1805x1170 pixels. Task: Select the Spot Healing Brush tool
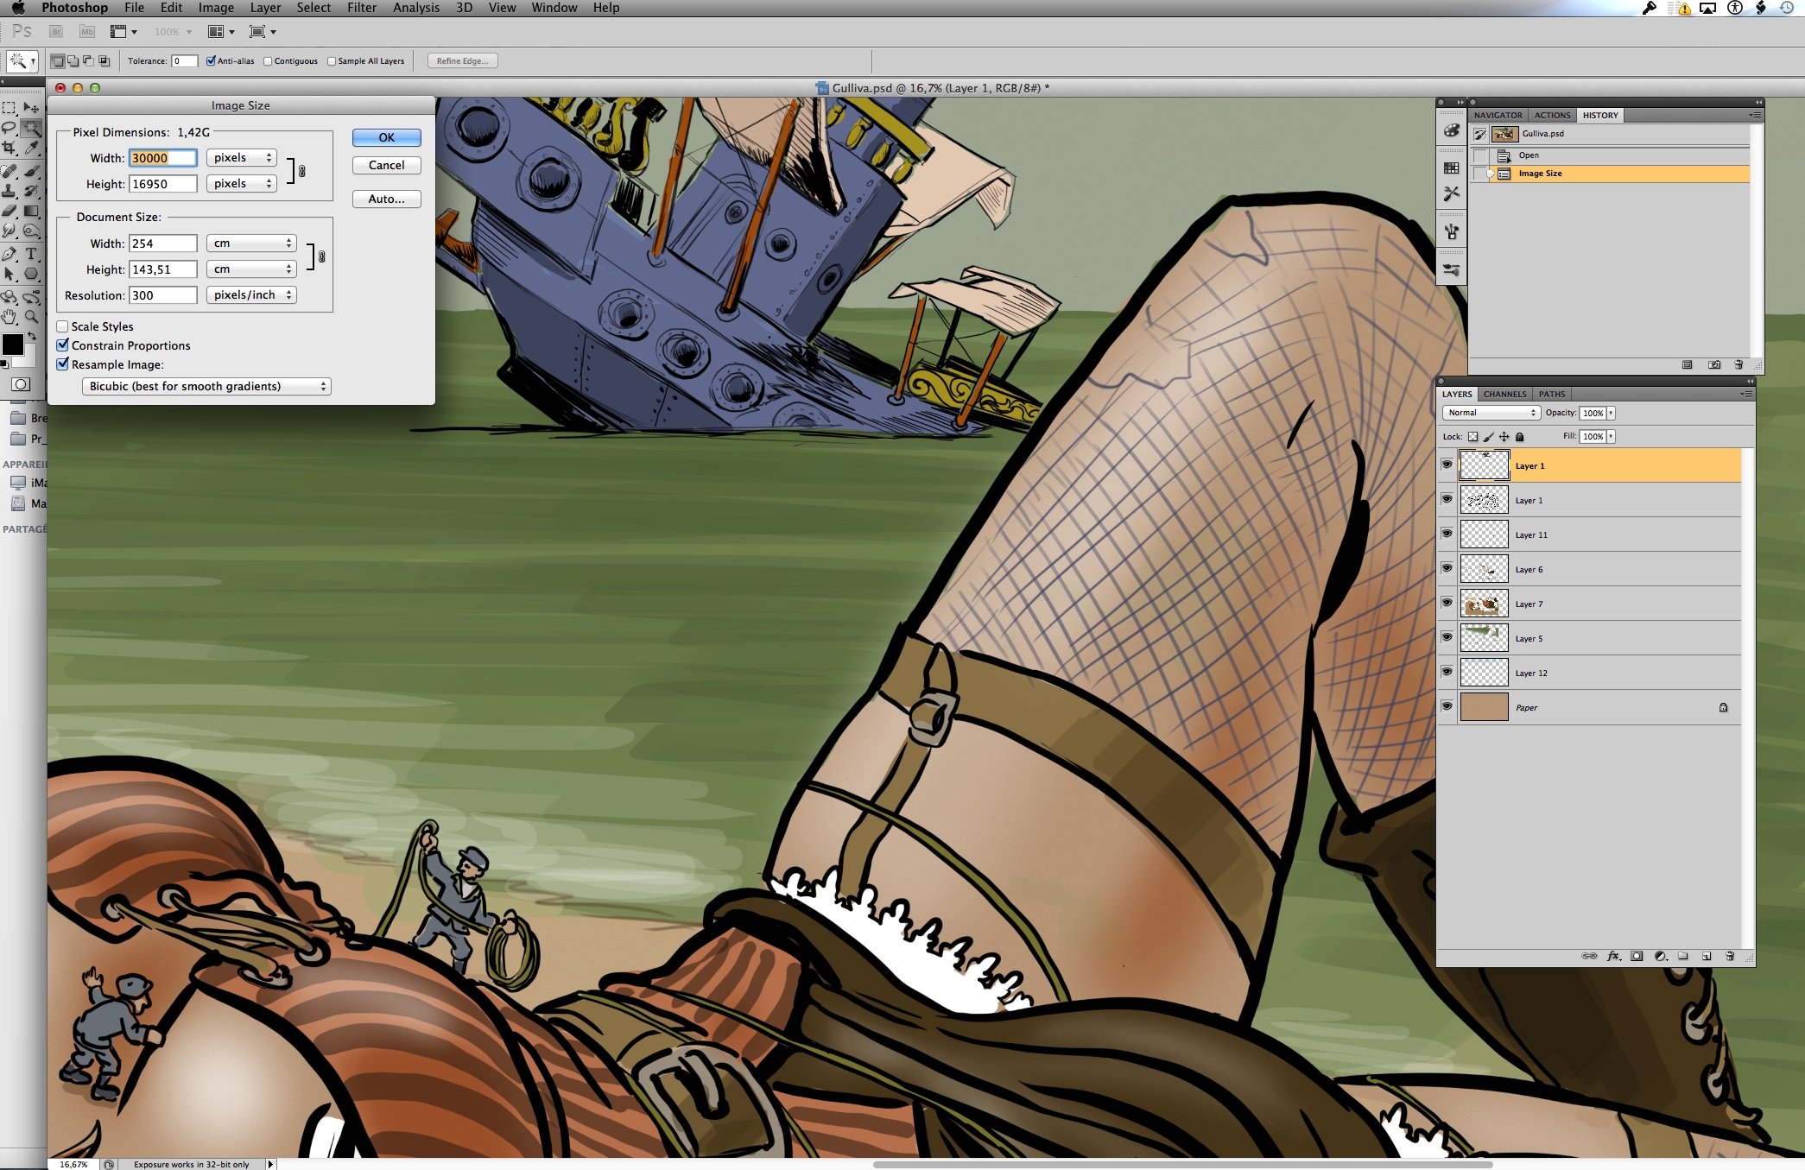pos(9,171)
